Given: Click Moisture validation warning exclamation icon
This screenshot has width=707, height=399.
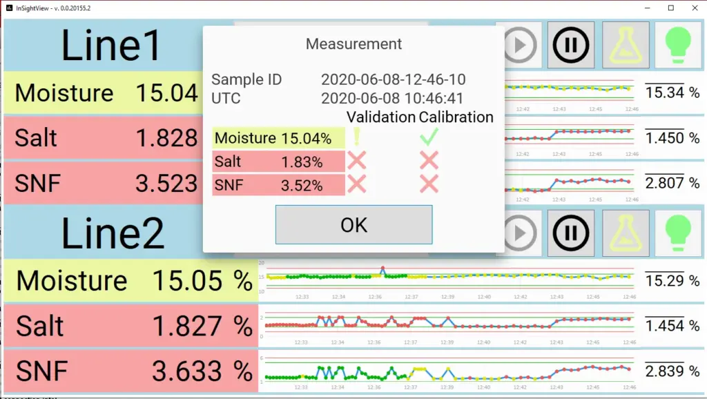Looking at the screenshot, I should click(x=357, y=137).
